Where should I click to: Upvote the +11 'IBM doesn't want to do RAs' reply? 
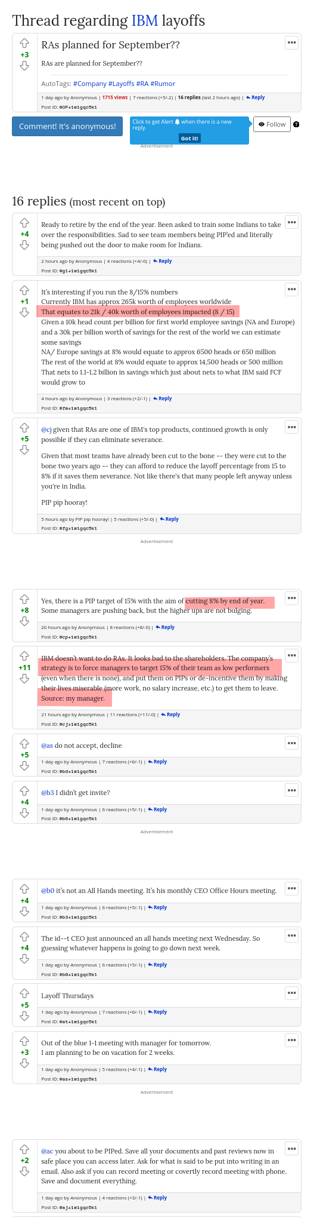coord(24,656)
